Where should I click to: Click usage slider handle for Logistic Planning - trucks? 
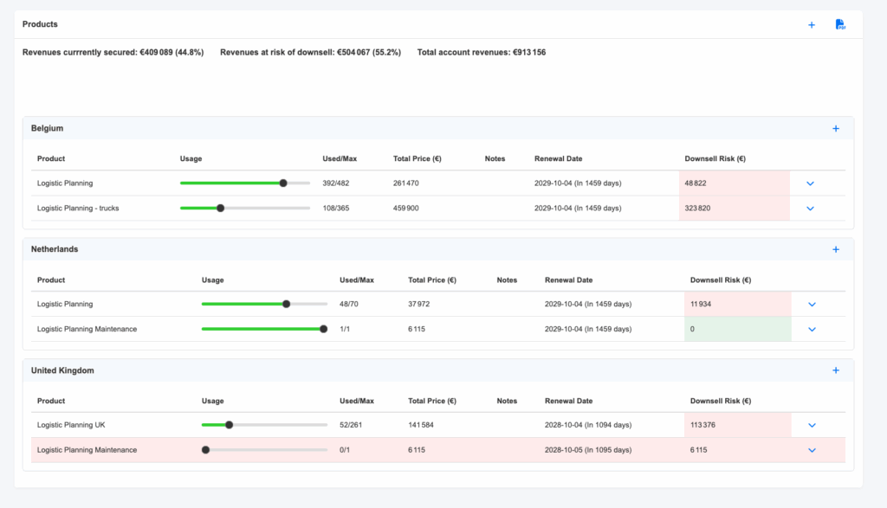(x=220, y=209)
